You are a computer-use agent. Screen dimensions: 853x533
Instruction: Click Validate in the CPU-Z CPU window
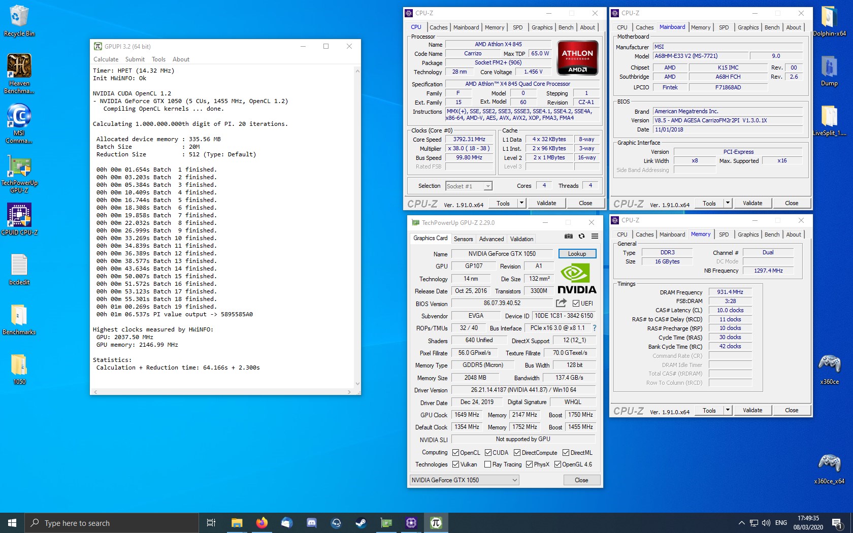pyautogui.click(x=546, y=203)
